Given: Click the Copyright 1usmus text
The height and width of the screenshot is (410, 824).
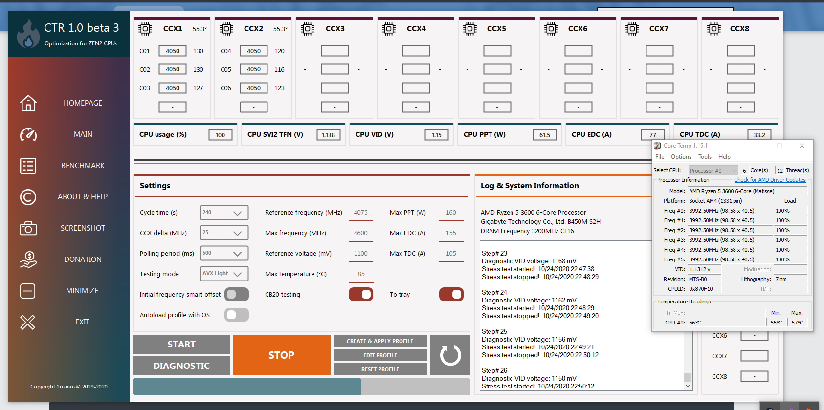Looking at the screenshot, I should (69, 387).
